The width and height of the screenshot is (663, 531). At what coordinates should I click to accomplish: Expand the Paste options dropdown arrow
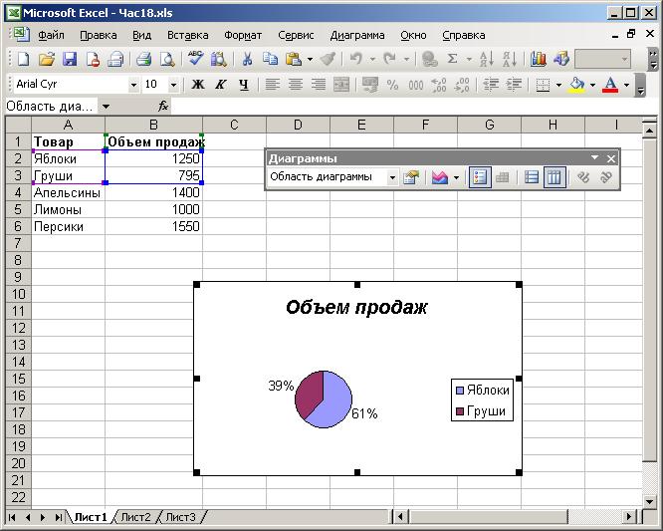(x=310, y=59)
